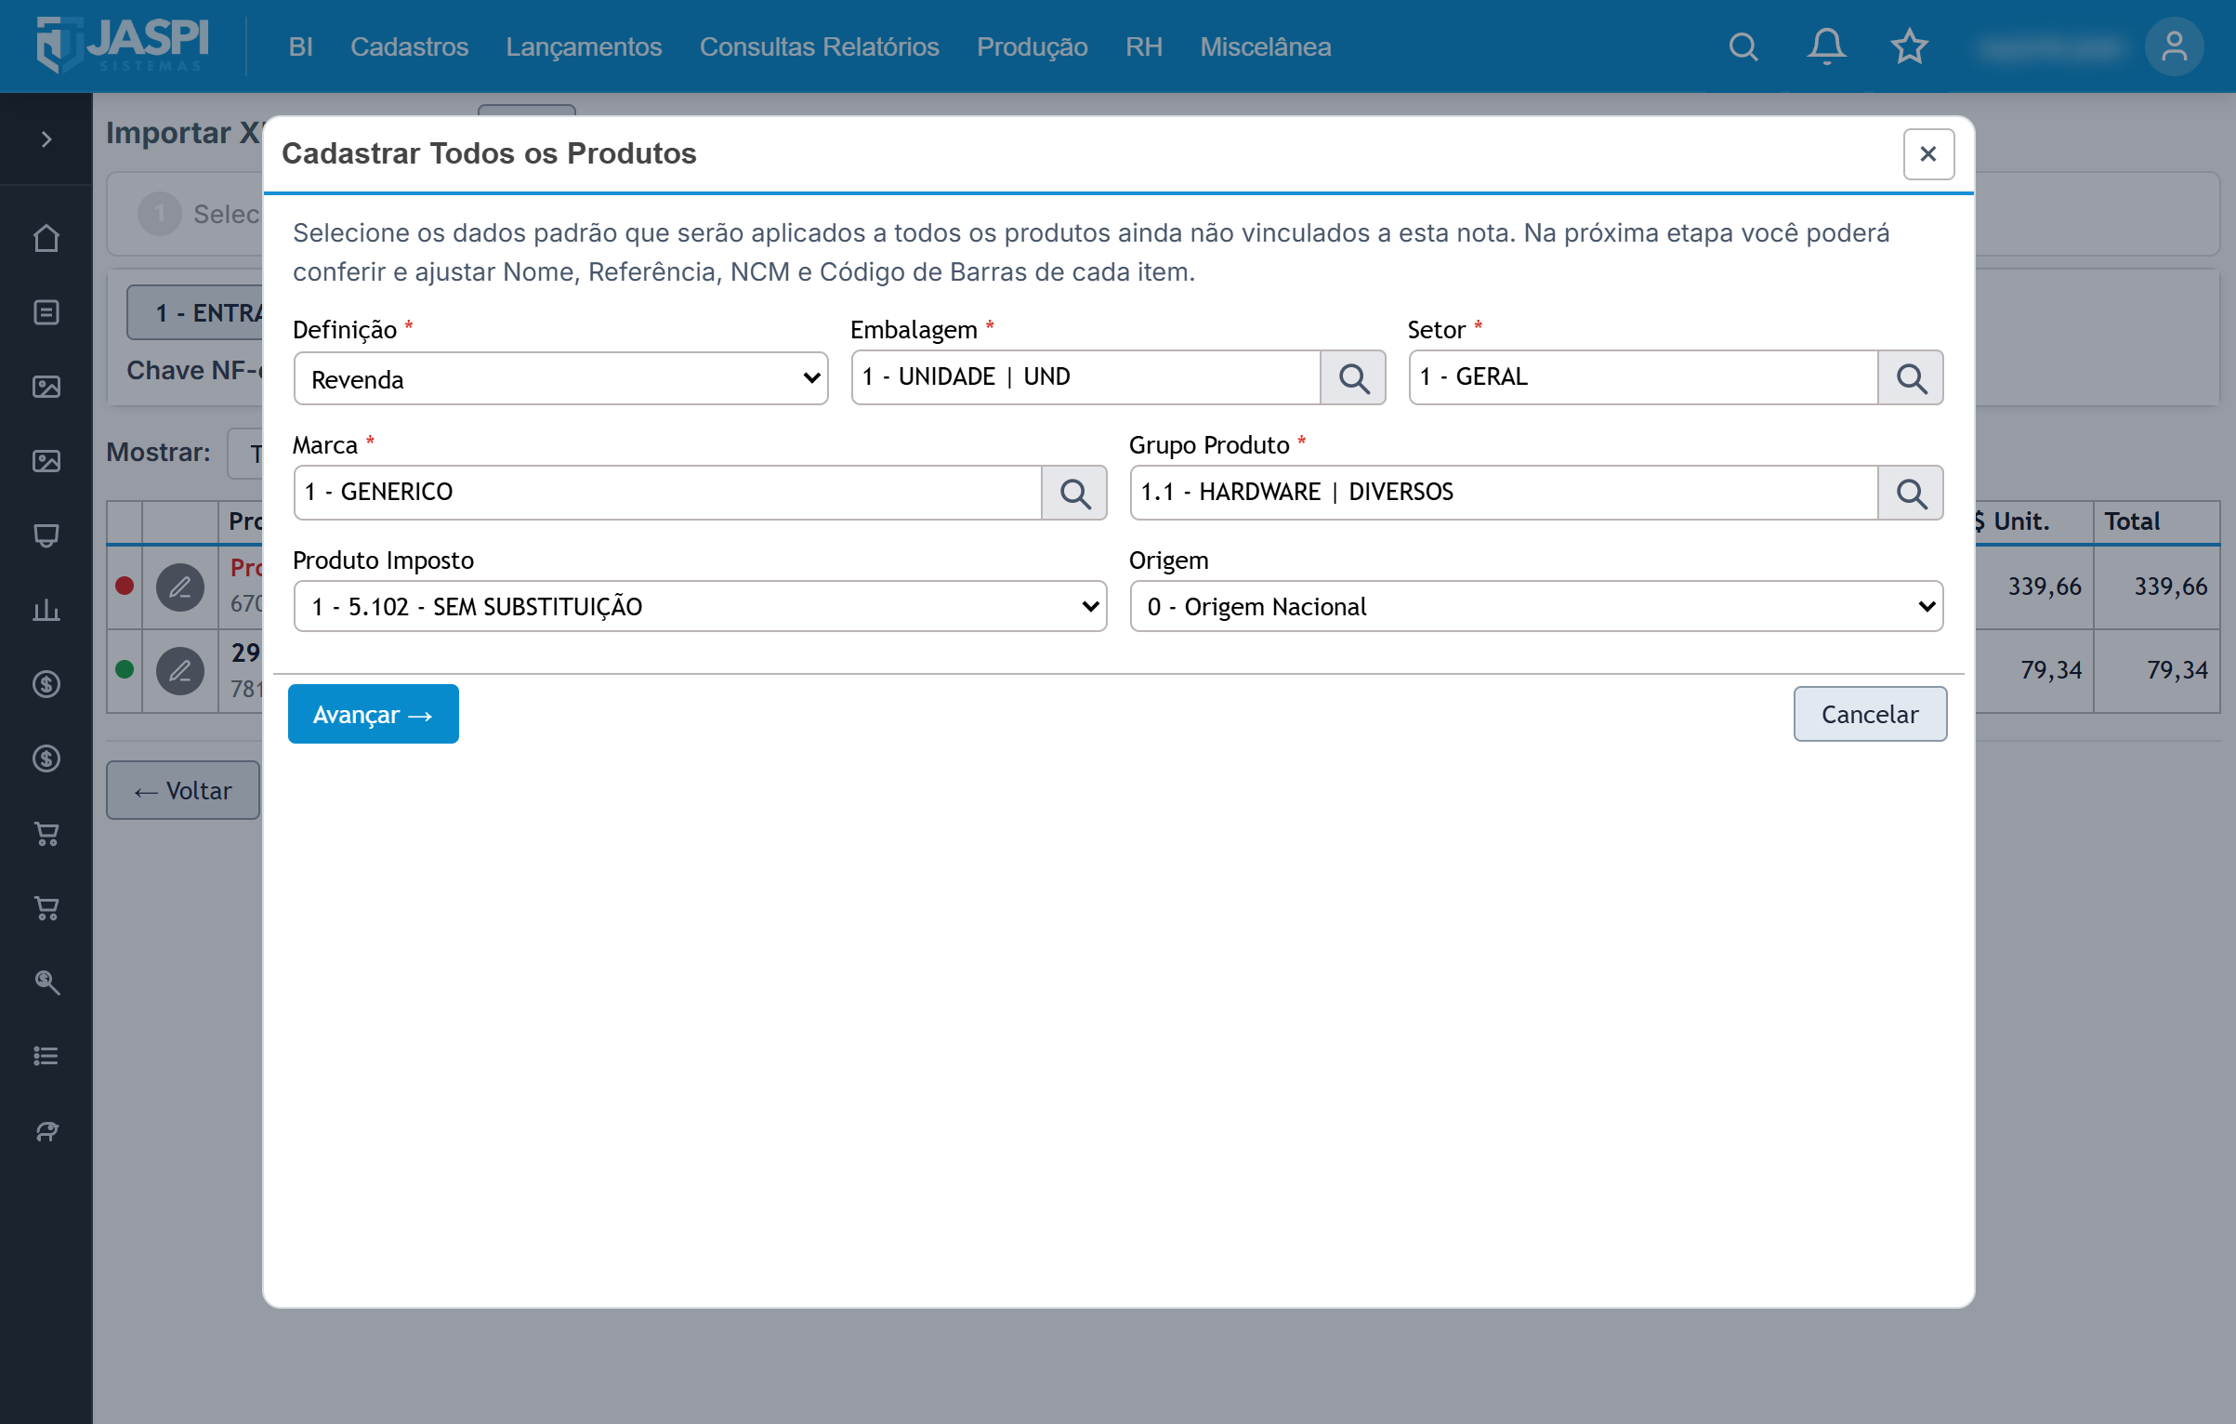Open Produto Imposto dropdown

pyautogui.click(x=700, y=607)
